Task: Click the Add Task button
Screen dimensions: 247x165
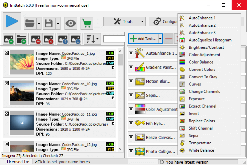Action: tap(143, 39)
